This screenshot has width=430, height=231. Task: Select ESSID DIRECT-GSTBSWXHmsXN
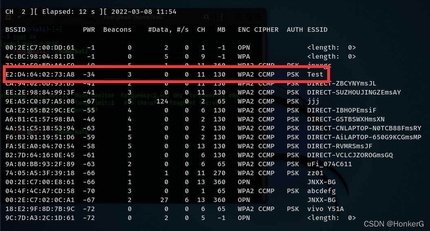(346, 119)
